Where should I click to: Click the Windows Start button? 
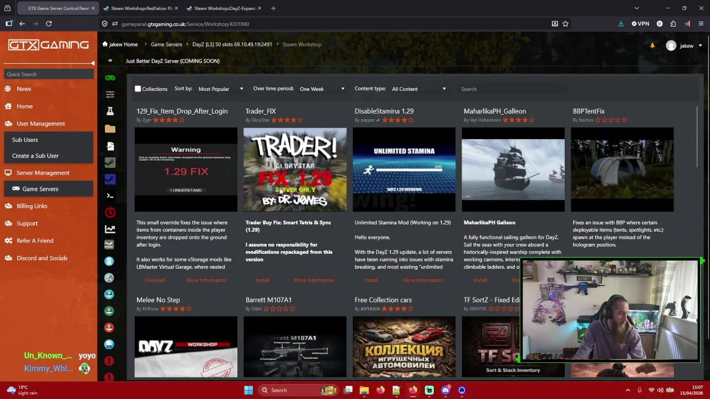click(248, 390)
